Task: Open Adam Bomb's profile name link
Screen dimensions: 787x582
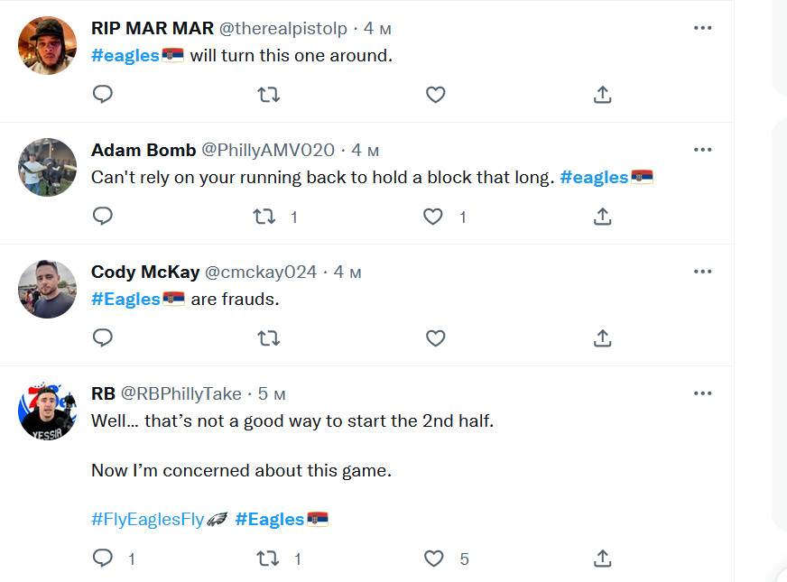Action: coord(144,150)
